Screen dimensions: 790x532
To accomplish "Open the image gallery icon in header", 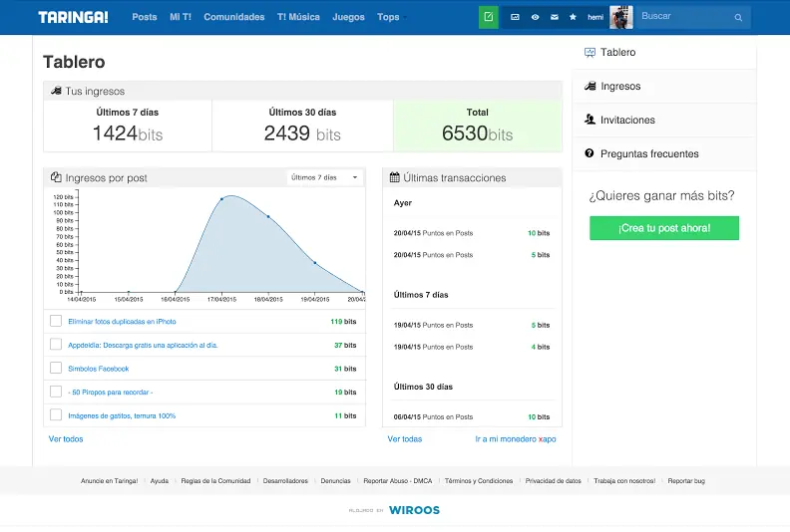I will [x=515, y=17].
